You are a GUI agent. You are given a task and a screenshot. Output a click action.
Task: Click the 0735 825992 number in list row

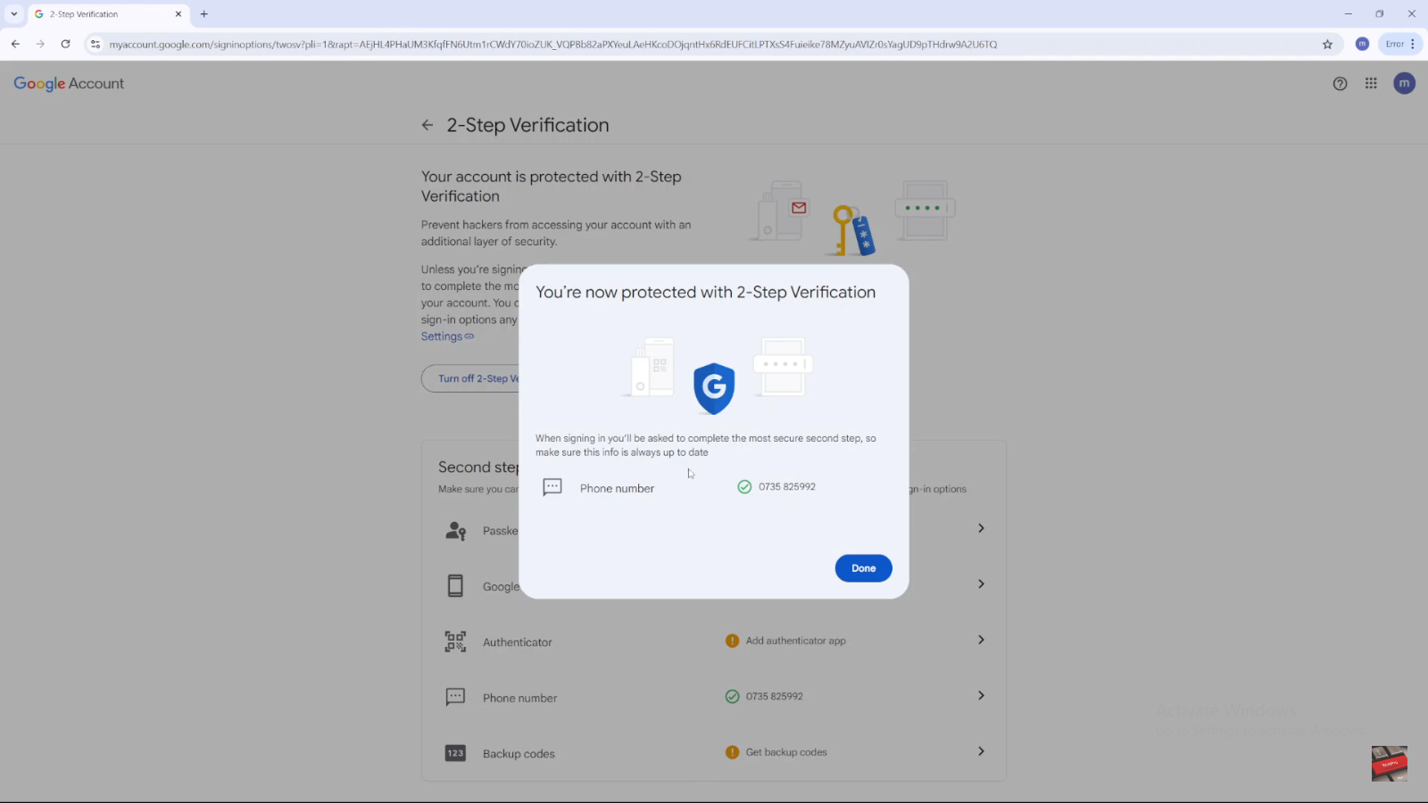[x=774, y=696]
